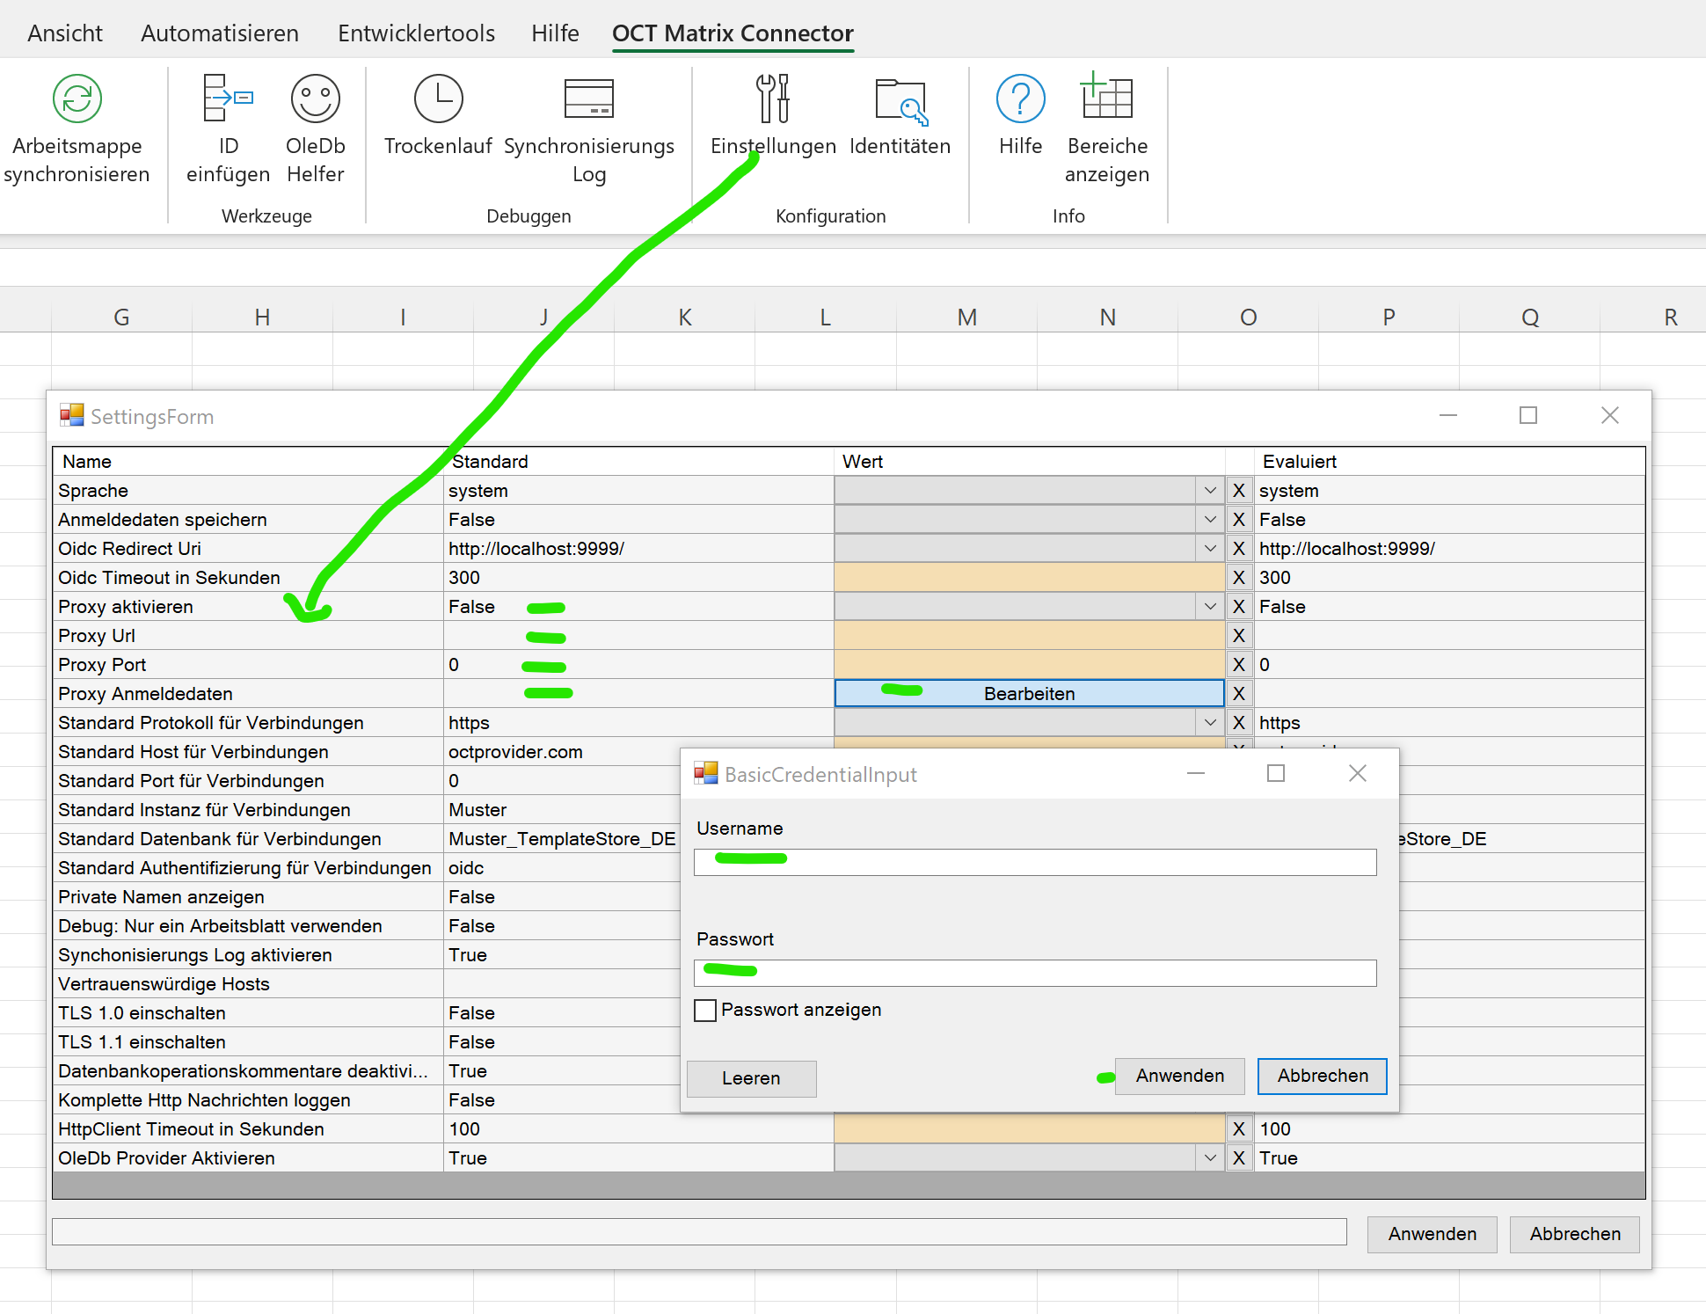Check the Passwort anzeigen checkbox

[x=705, y=1010]
